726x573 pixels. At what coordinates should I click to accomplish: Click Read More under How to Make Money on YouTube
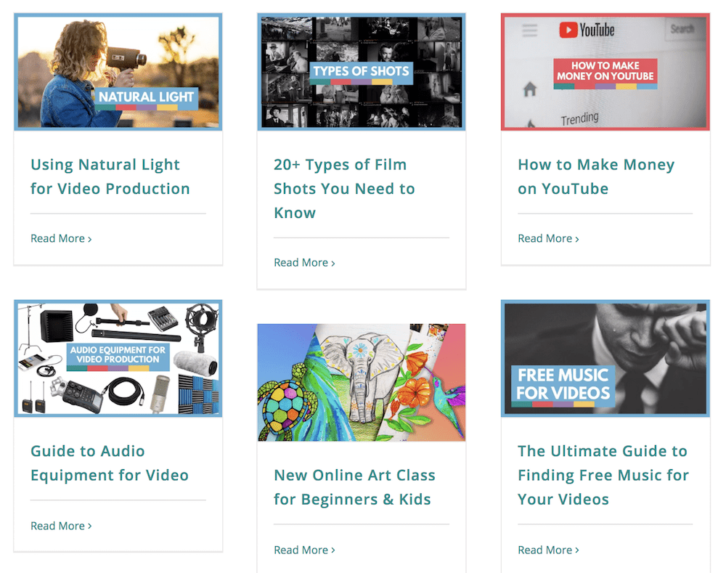click(548, 238)
